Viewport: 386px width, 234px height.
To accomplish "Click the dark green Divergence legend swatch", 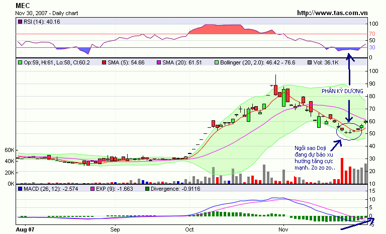I will [147, 189].
